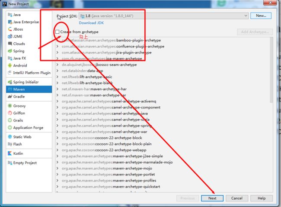Choose the Flash project icon

10,144
